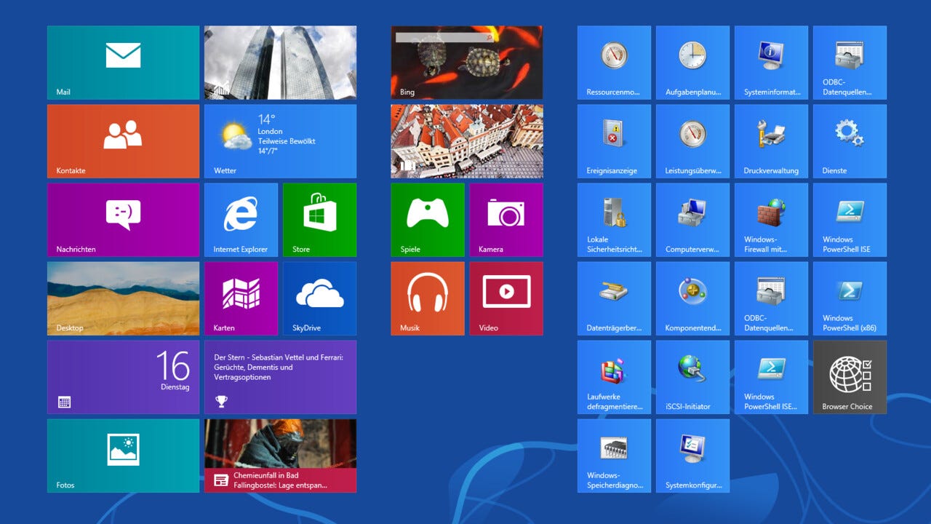This screenshot has width=931, height=524.
Task: Open the Dienste services manager
Action: tap(850, 140)
